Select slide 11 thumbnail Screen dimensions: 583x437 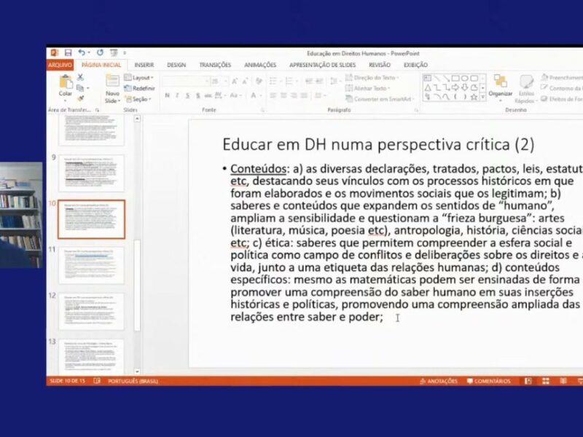[x=91, y=265]
